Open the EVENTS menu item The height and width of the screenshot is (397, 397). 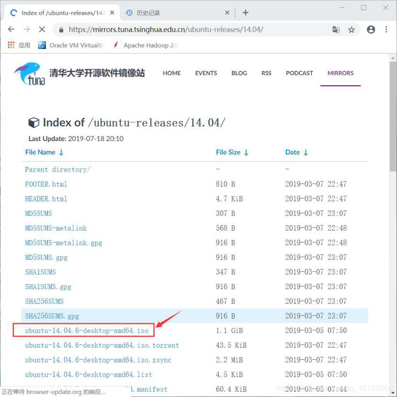(206, 73)
